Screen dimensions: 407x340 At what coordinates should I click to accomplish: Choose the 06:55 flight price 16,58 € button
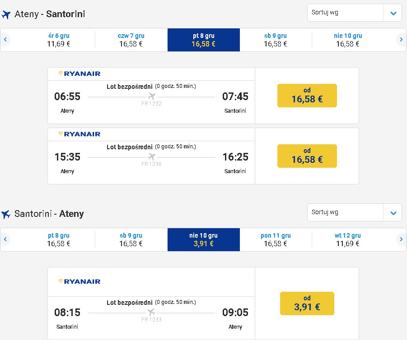(x=307, y=96)
